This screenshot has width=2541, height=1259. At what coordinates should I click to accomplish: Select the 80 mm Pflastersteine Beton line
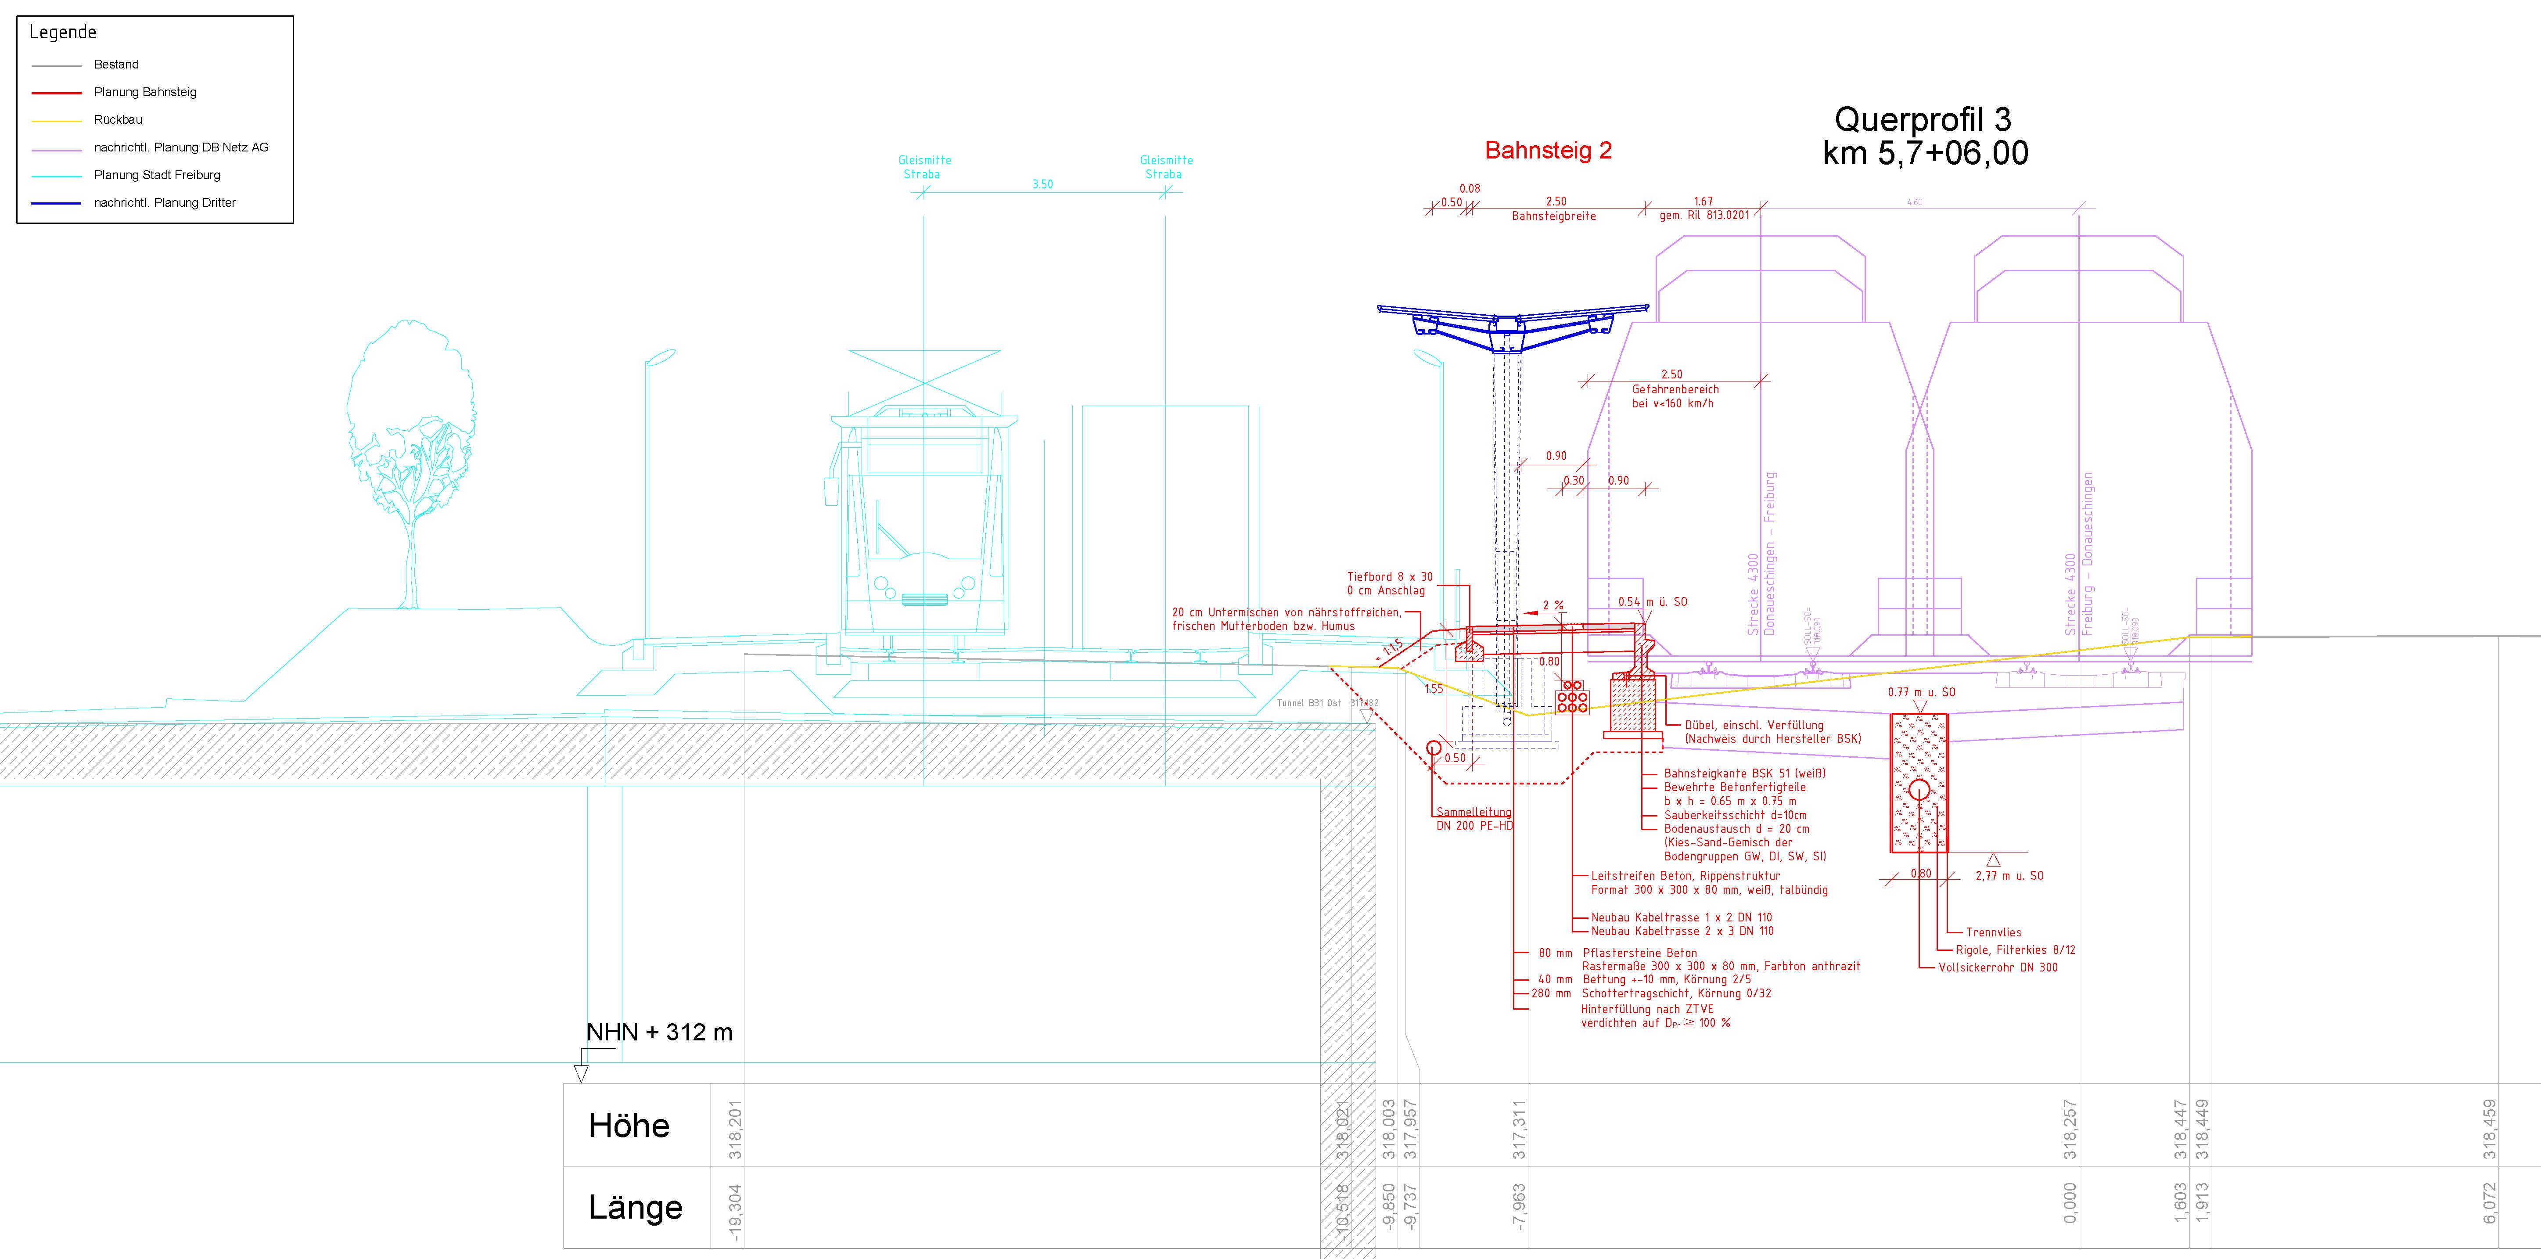point(1618,953)
